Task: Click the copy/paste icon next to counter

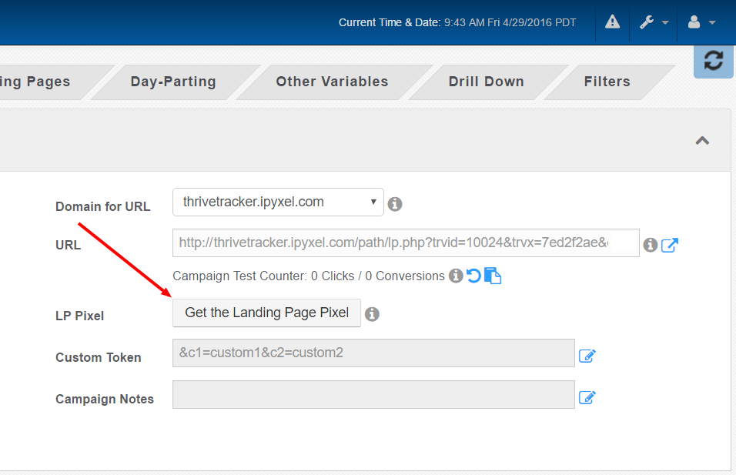Action: pos(493,276)
